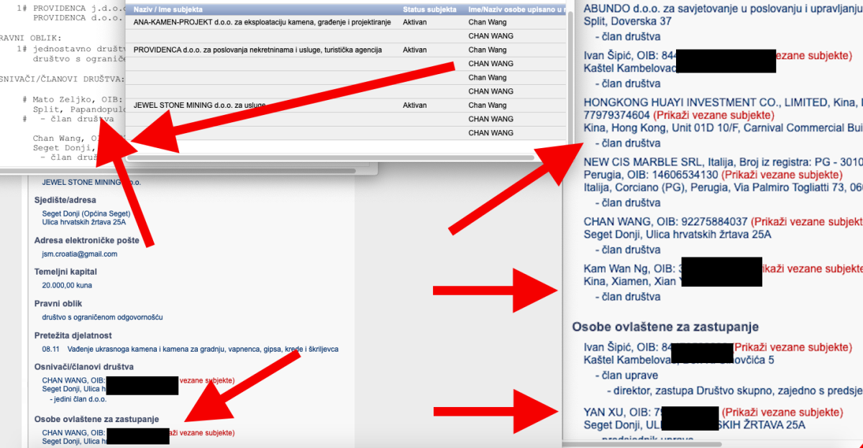This screenshot has width=863, height=448.
Task: Click the capital value '20.000,00 kuna'
Action: click(x=67, y=285)
